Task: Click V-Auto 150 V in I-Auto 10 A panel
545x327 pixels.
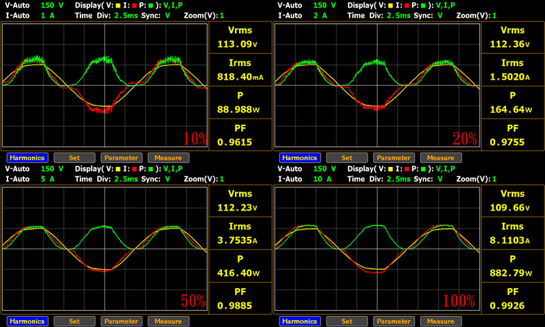Action: click(x=325, y=169)
